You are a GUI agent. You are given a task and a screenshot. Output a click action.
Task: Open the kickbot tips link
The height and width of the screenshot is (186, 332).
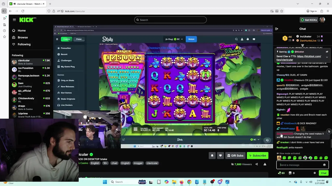click(x=299, y=58)
